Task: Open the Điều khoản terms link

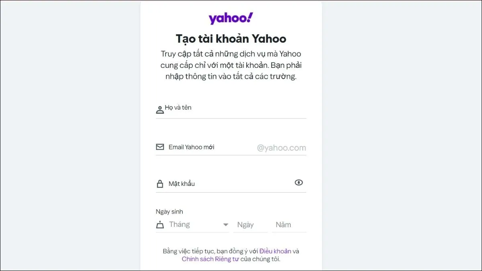Action: coord(275,251)
